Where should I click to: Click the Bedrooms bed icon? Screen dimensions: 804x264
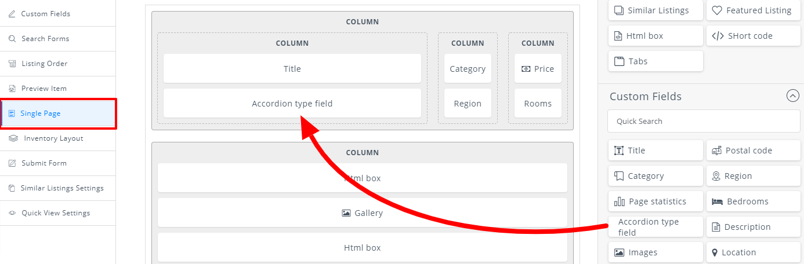[717, 201]
